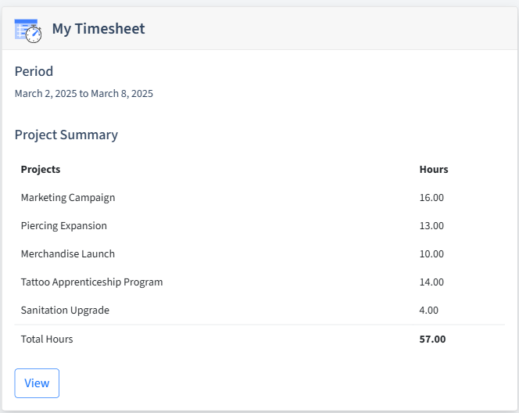Click the Total Hours label

47,339
